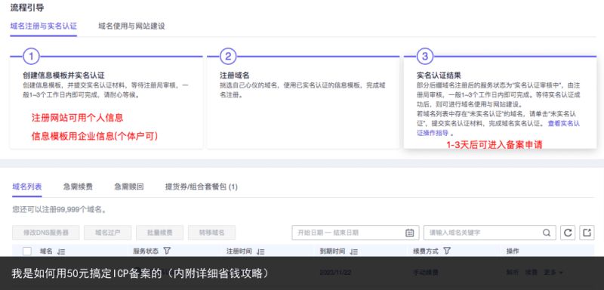Image resolution: width=604 pixels, height=290 pixels.
Task: Refresh the domain list
Action: pos(568,233)
